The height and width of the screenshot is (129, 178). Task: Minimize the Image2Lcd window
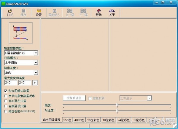[157, 2]
